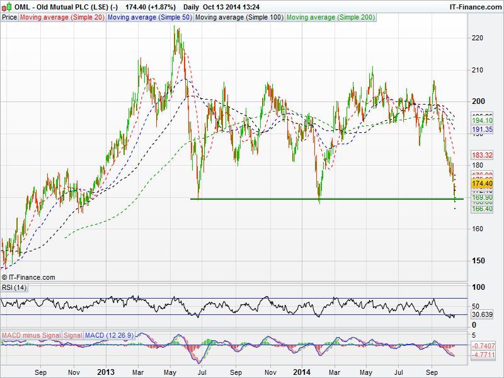Click the 166.40 price tag on axis
504x378 pixels.
pos(482,209)
